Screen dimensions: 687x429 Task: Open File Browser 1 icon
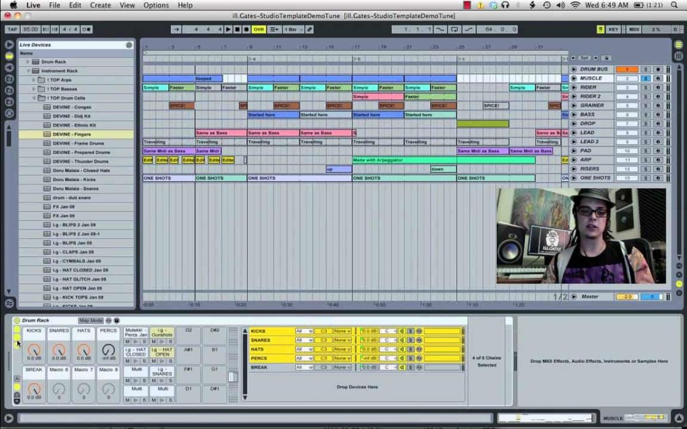9,79
